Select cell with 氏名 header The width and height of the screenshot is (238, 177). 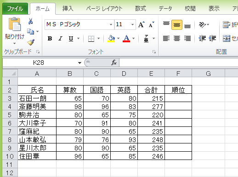coord(37,90)
